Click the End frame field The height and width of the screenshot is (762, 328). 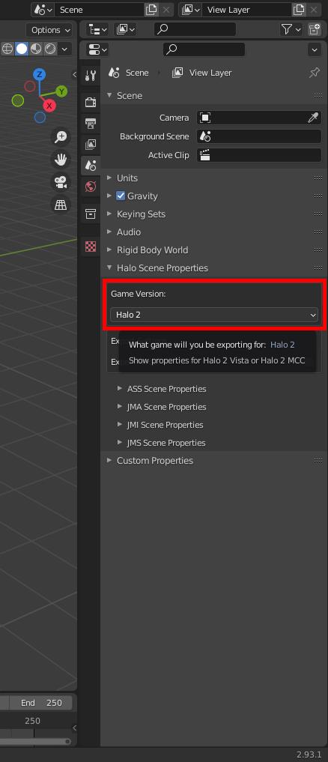pyautogui.click(x=41, y=703)
